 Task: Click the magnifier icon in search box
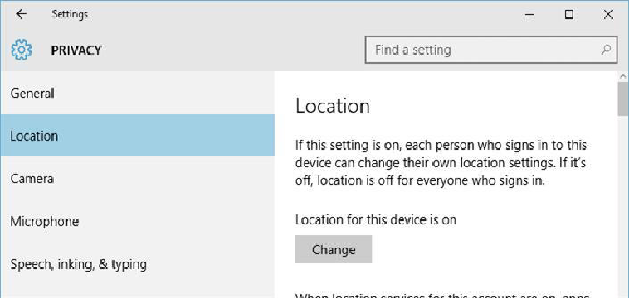coord(606,50)
